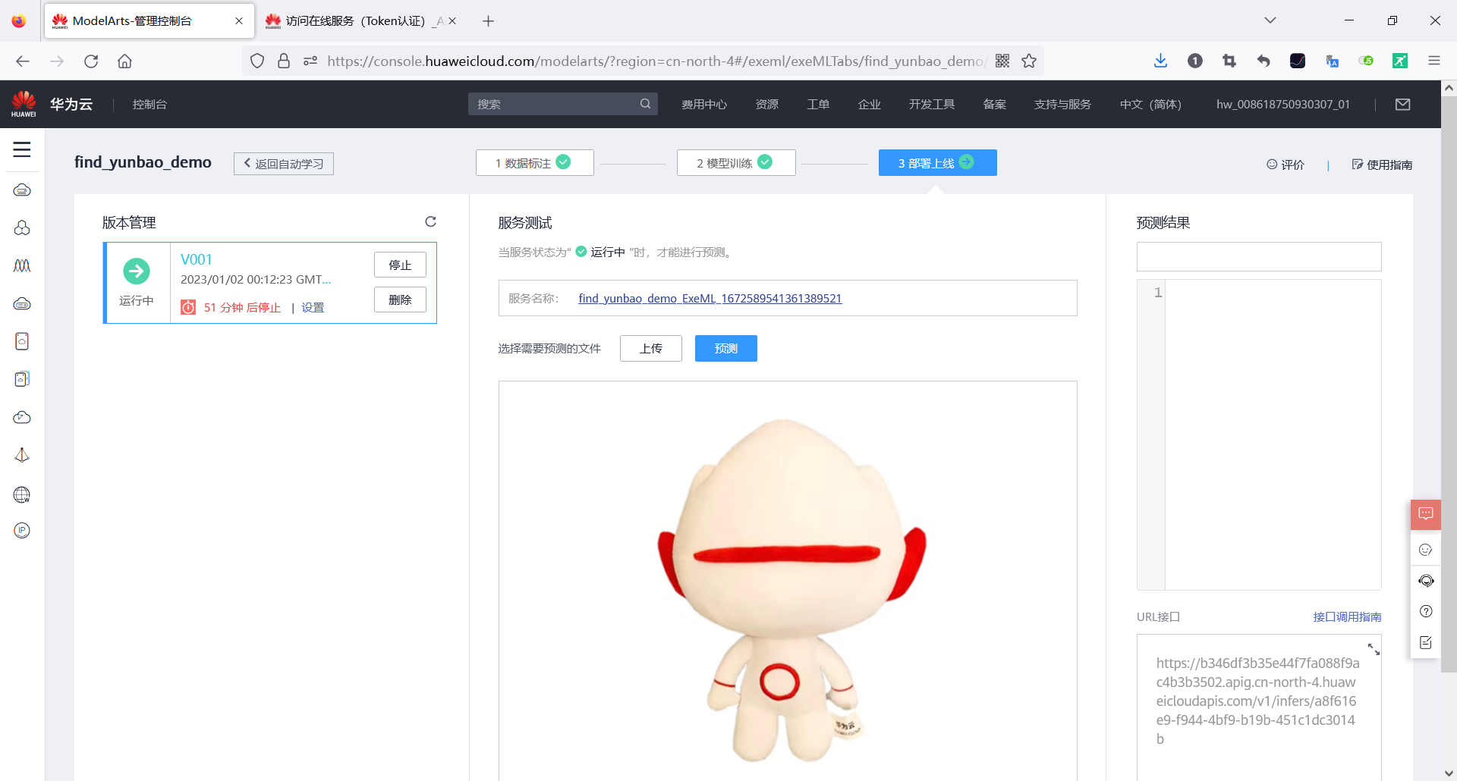Image resolution: width=1457 pixels, height=781 pixels.
Task: Select the wave-shaped ModelArts sidebar icon
Action: [x=21, y=265]
